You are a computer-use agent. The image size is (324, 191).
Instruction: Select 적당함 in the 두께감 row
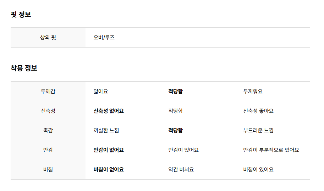click(x=175, y=91)
